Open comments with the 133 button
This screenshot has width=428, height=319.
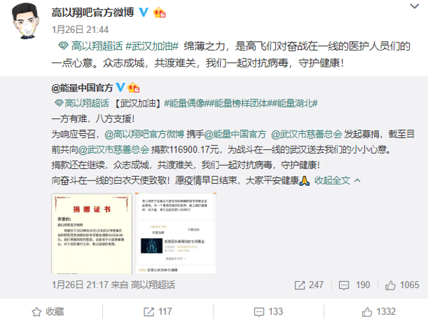point(269,312)
